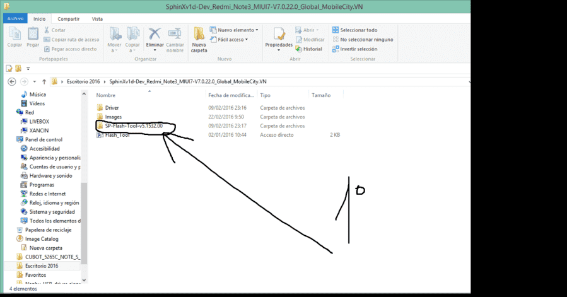This screenshot has height=297, width=567.
Task: Click the Back navigation arrow
Action: tap(11, 82)
